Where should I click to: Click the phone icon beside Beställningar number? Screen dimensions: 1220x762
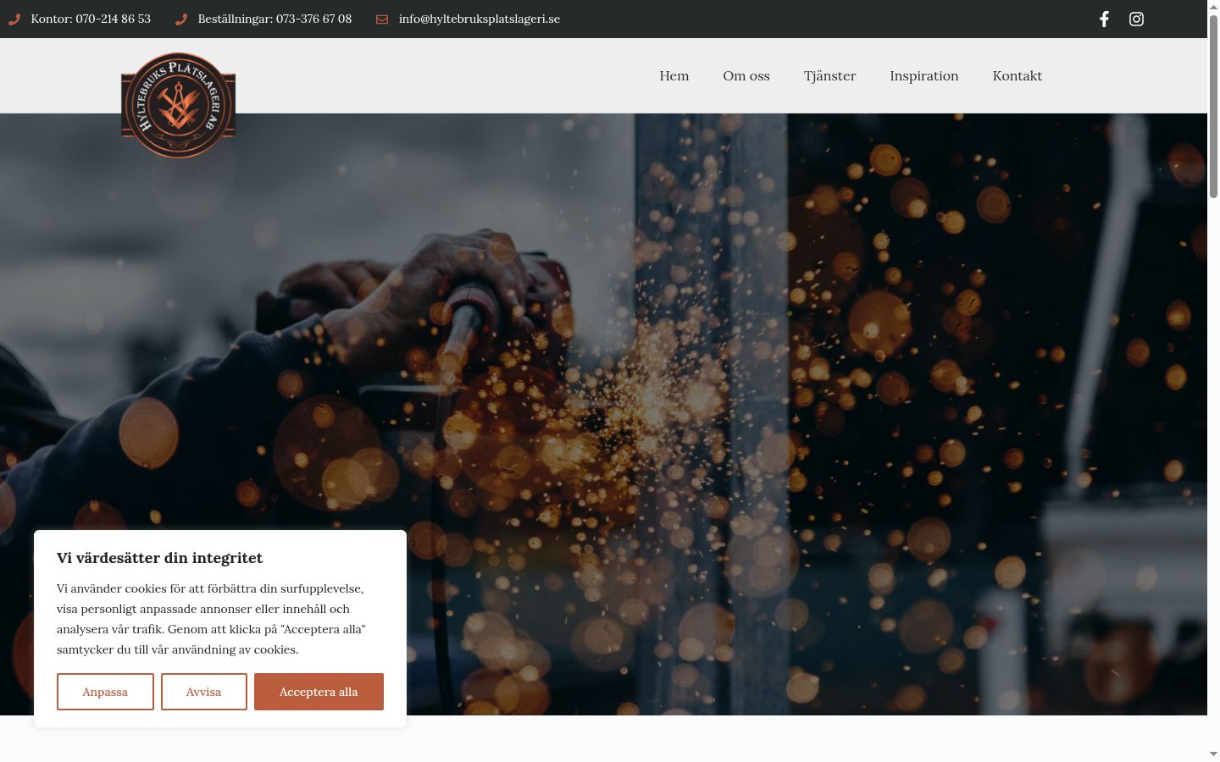180,19
